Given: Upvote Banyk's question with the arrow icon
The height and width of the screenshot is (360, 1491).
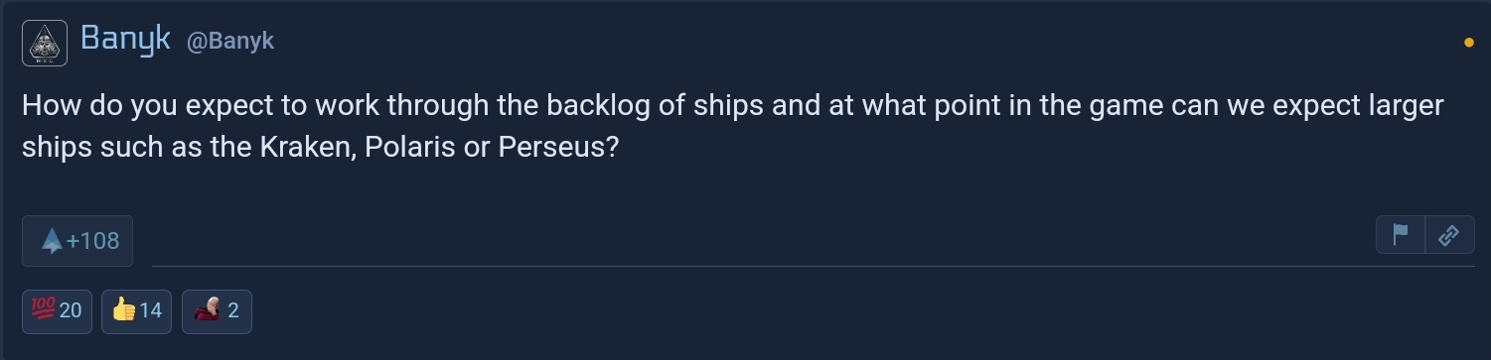Looking at the screenshot, I should (52, 241).
